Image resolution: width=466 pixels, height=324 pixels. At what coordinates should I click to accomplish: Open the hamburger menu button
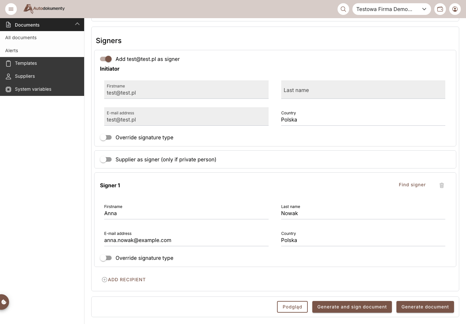pyautogui.click(x=11, y=9)
